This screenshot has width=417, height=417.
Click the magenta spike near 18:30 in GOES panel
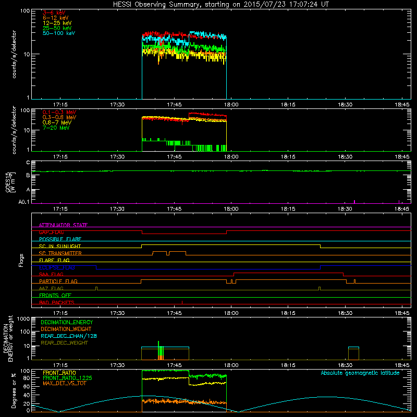click(354, 202)
